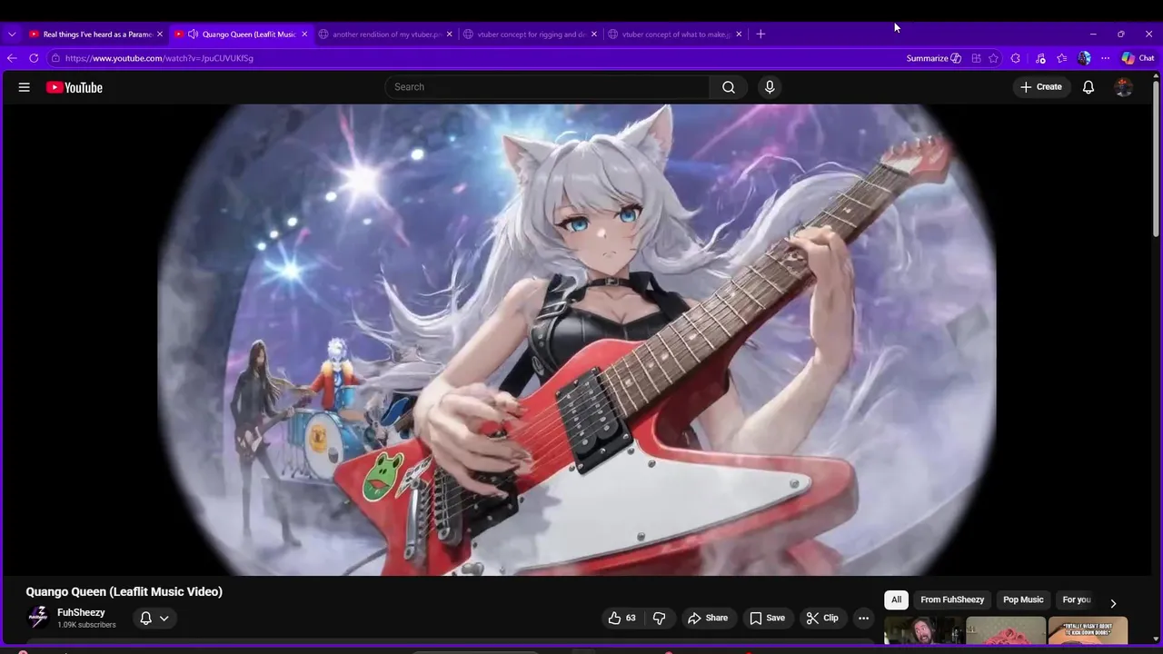This screenshot has width=1163, height=654.
Task: Open the Edge profile avatar
Action: pyautogui.click(x=1084, y=58)
